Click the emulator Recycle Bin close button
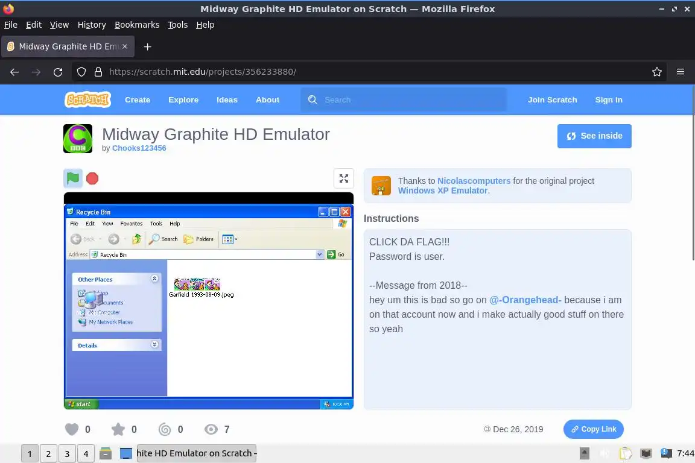 pos(346,212)
